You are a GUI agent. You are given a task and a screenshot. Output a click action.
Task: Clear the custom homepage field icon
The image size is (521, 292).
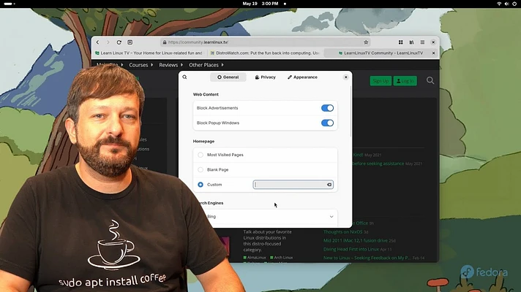(x=329, y=185)
